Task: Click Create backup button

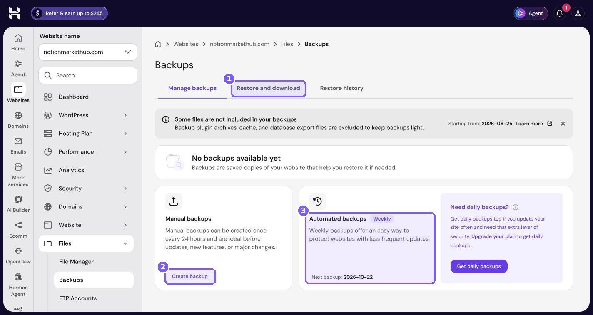Action: 190,276
